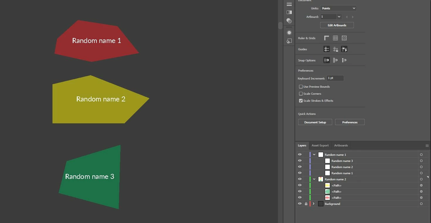
Task: Hide the Random name 3 sublayer eye
Action: point(300,161)
